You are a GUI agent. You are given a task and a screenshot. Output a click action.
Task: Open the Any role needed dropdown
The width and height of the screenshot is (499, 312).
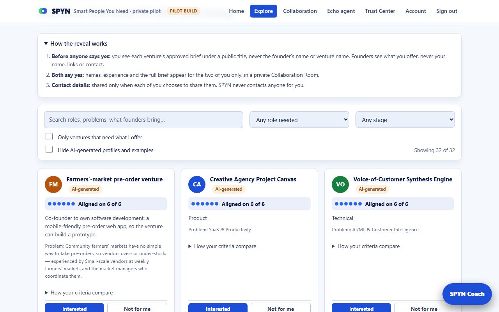[299, 120]
